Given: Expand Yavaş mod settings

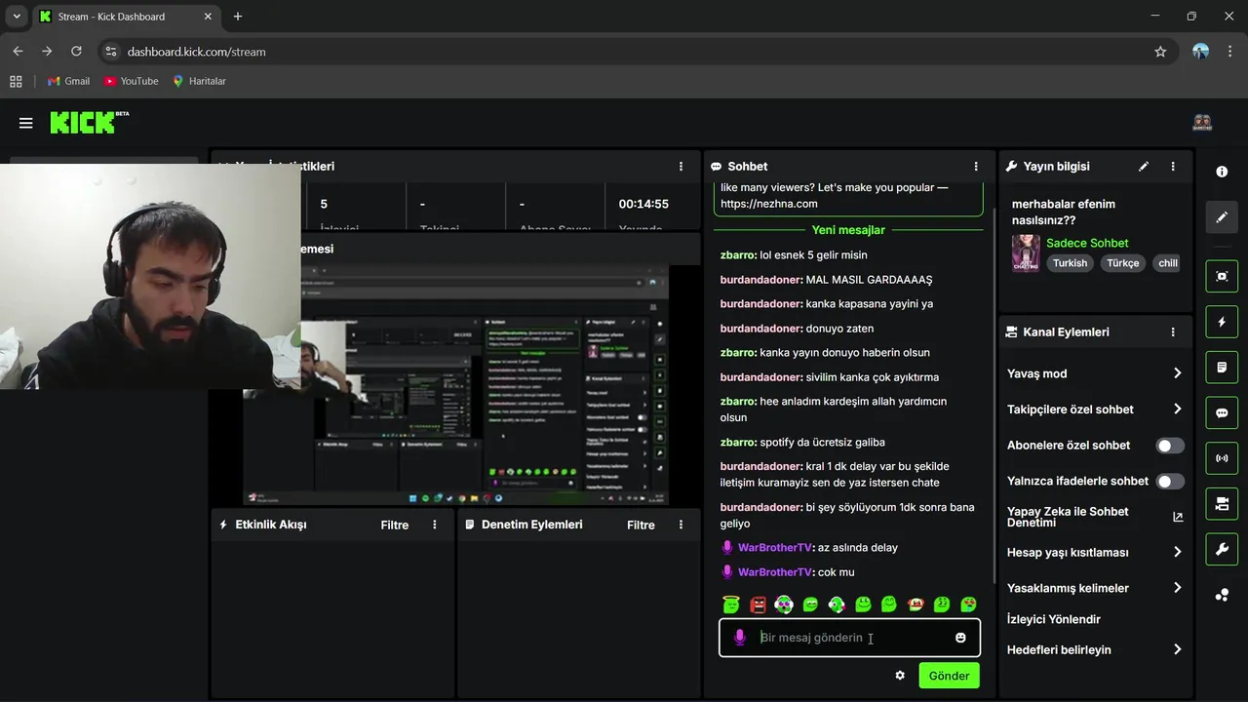Looking at the screenshot, I should pyautogui.click(x=1094, y=373).
